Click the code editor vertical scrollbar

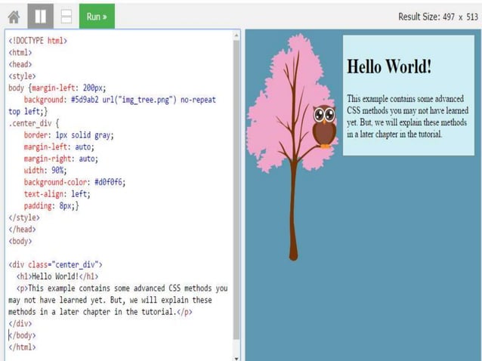point(236,189)
